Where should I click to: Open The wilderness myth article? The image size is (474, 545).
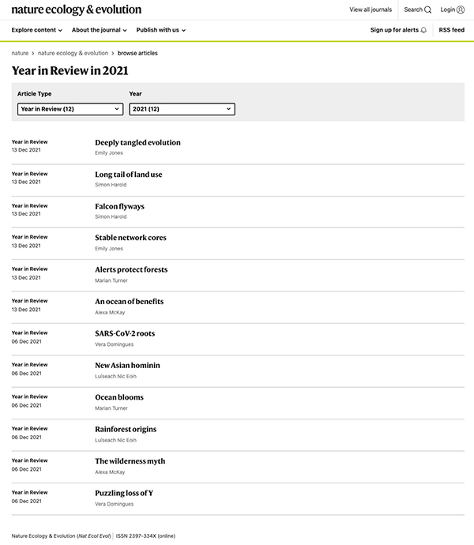[x=130, y=461]
